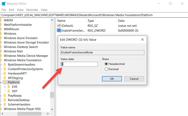Click the (Default) string value icon

pos(59,26)
